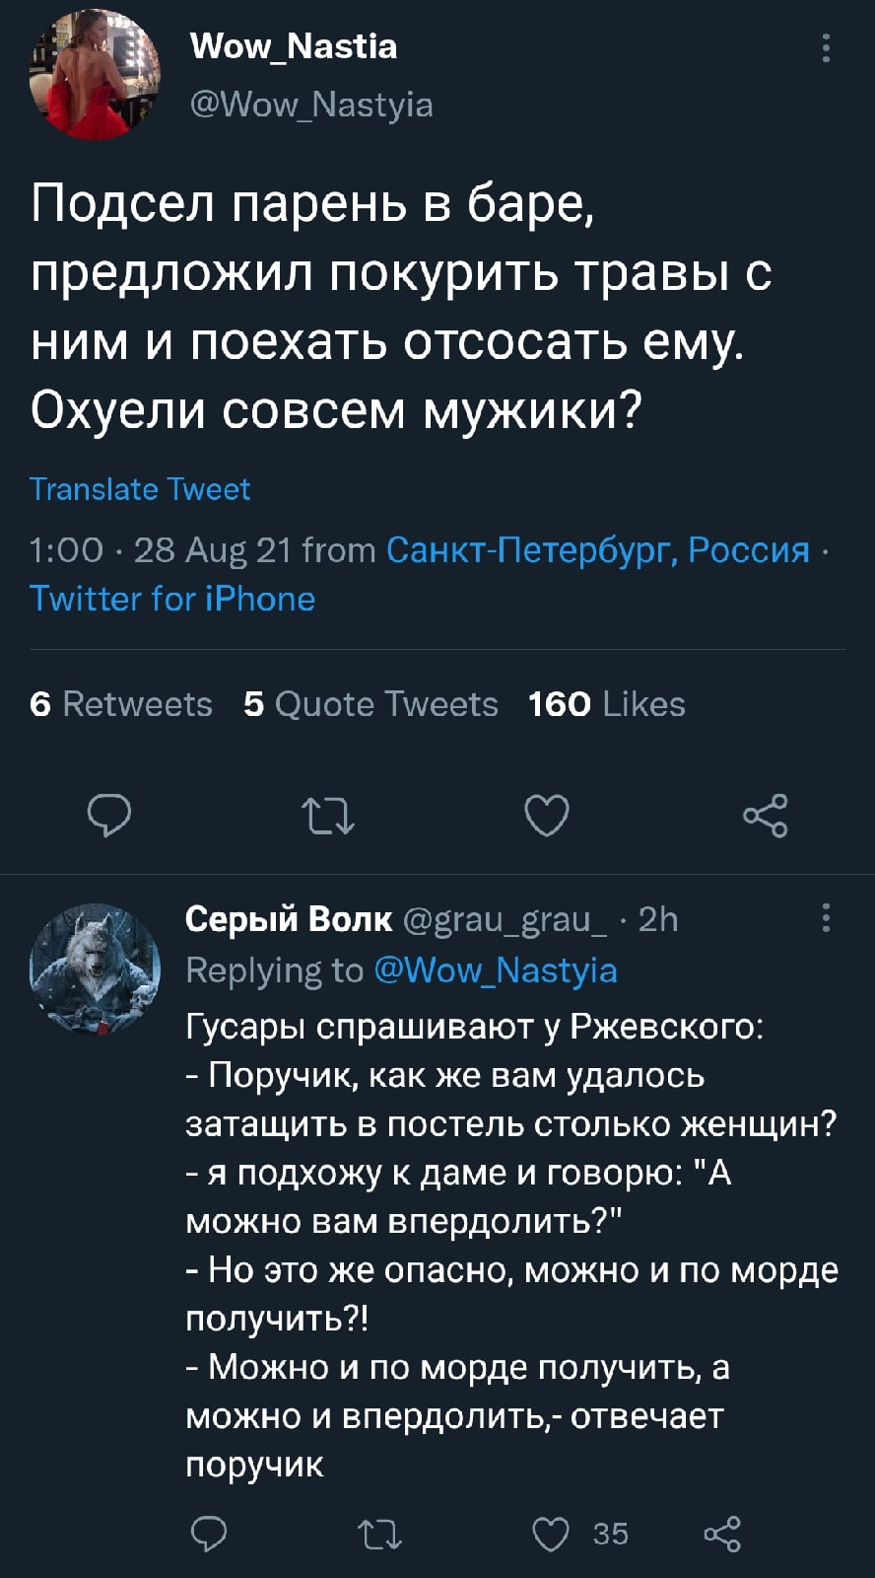Like Wow_Nastia's tweet

pos(549,815)
